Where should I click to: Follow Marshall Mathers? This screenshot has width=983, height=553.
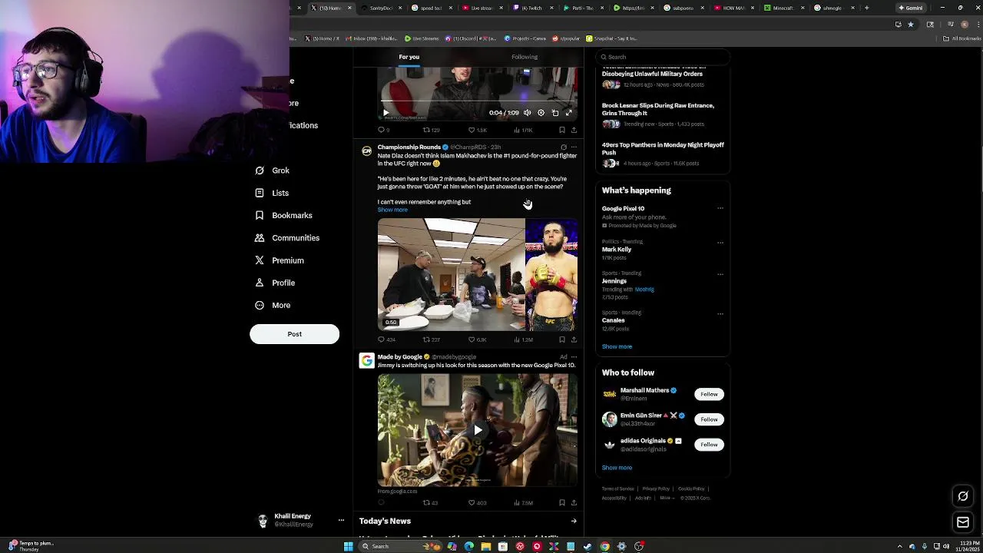coord(709,394)
